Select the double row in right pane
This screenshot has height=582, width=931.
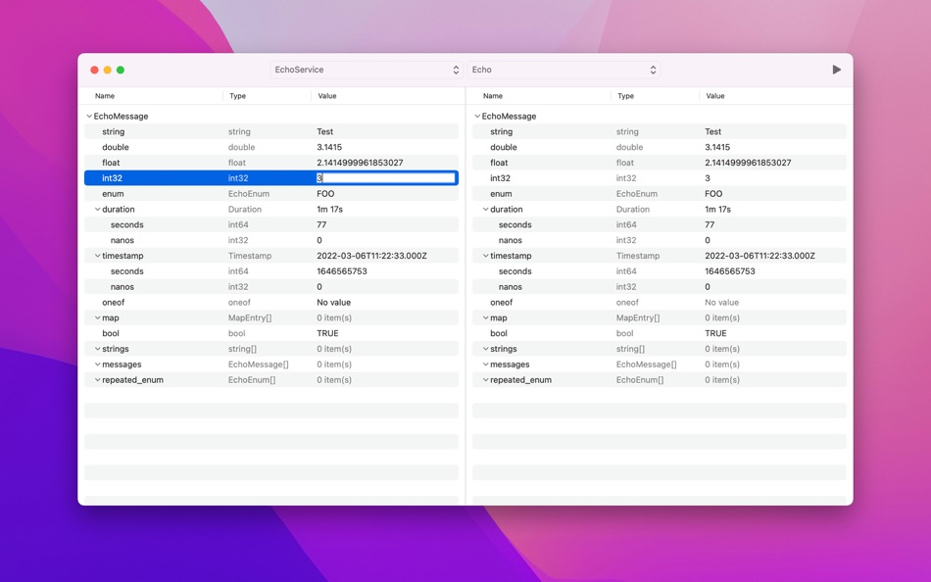pyautogui.click(x=660, y=147)
